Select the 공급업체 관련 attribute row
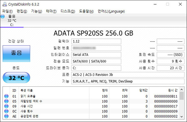 coord(91,116)
